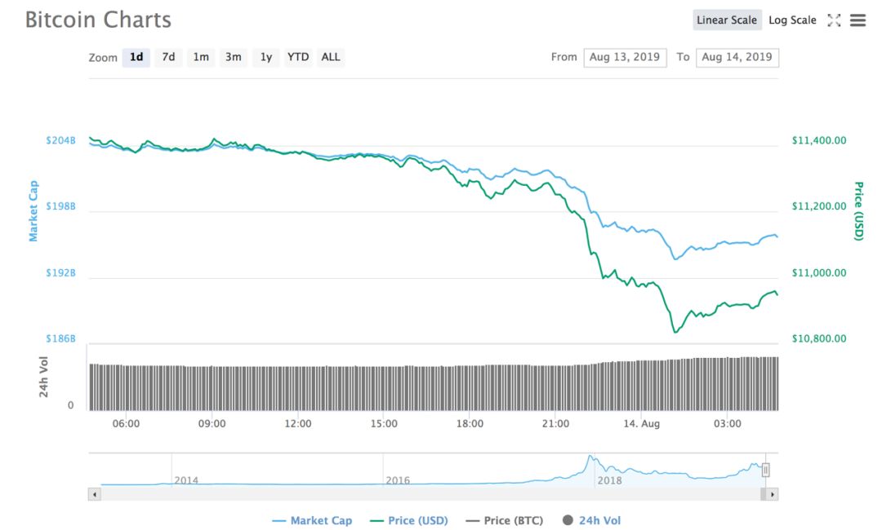Click the Zoom label text

click(x=103, y=58)
